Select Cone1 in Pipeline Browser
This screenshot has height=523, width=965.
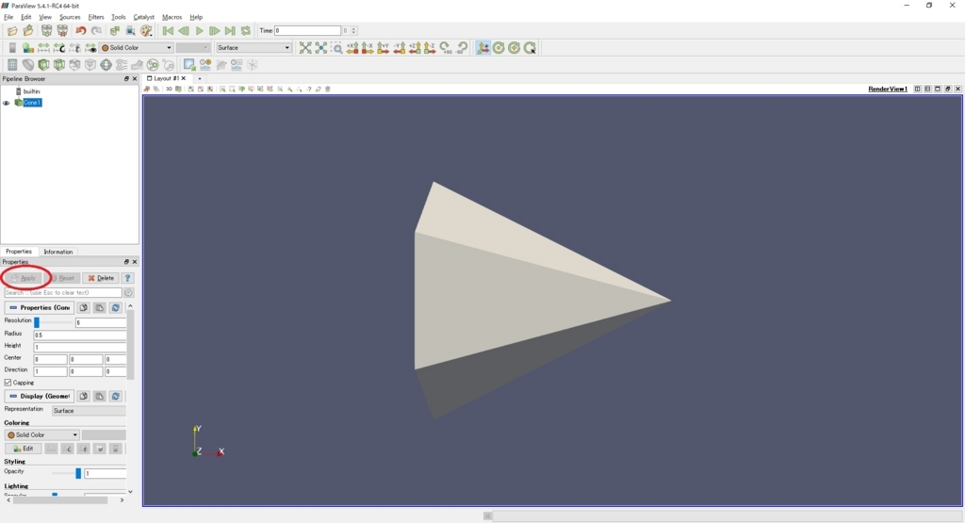pos(32,103)
